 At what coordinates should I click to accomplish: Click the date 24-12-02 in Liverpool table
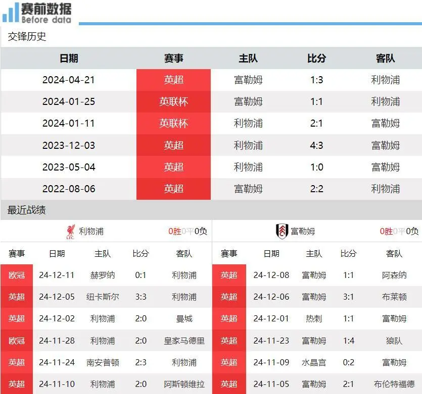coord(57,318)
